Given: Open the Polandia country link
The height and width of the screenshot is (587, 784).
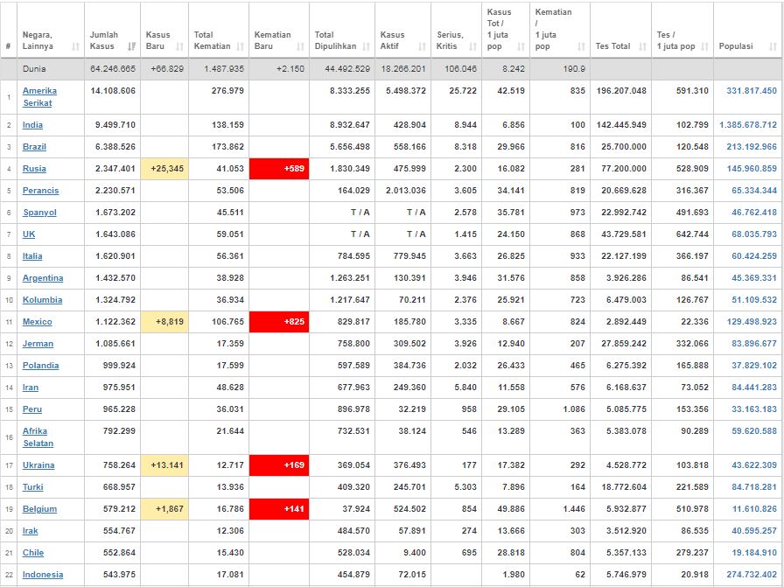Looking at the screenshot, I should (40, 366).
